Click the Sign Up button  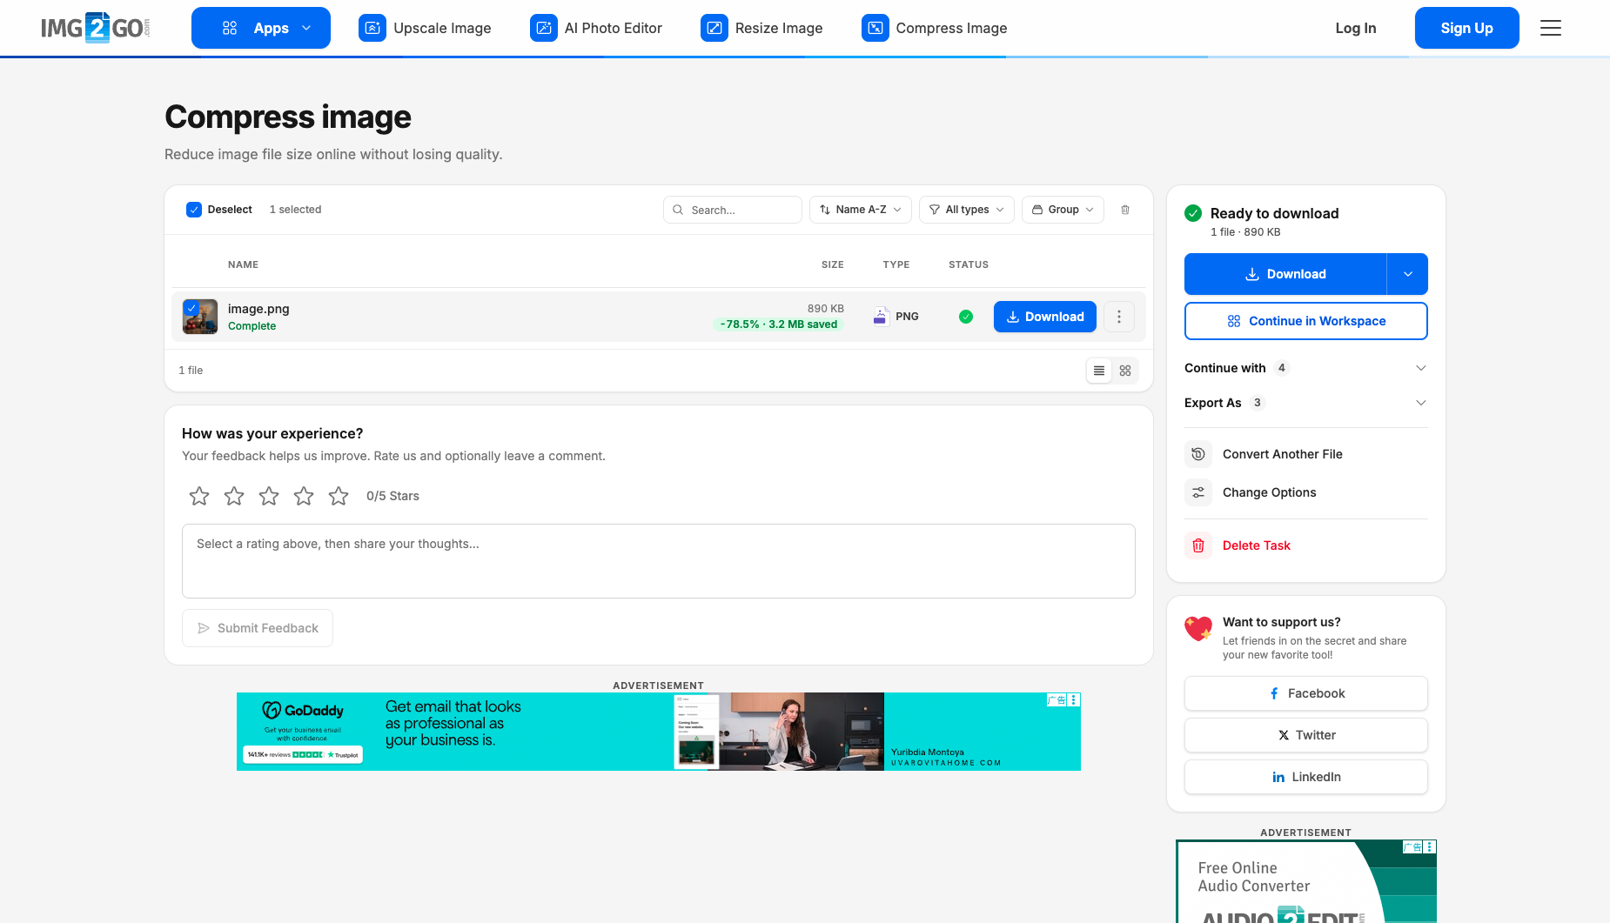(x=1467, y=28)
